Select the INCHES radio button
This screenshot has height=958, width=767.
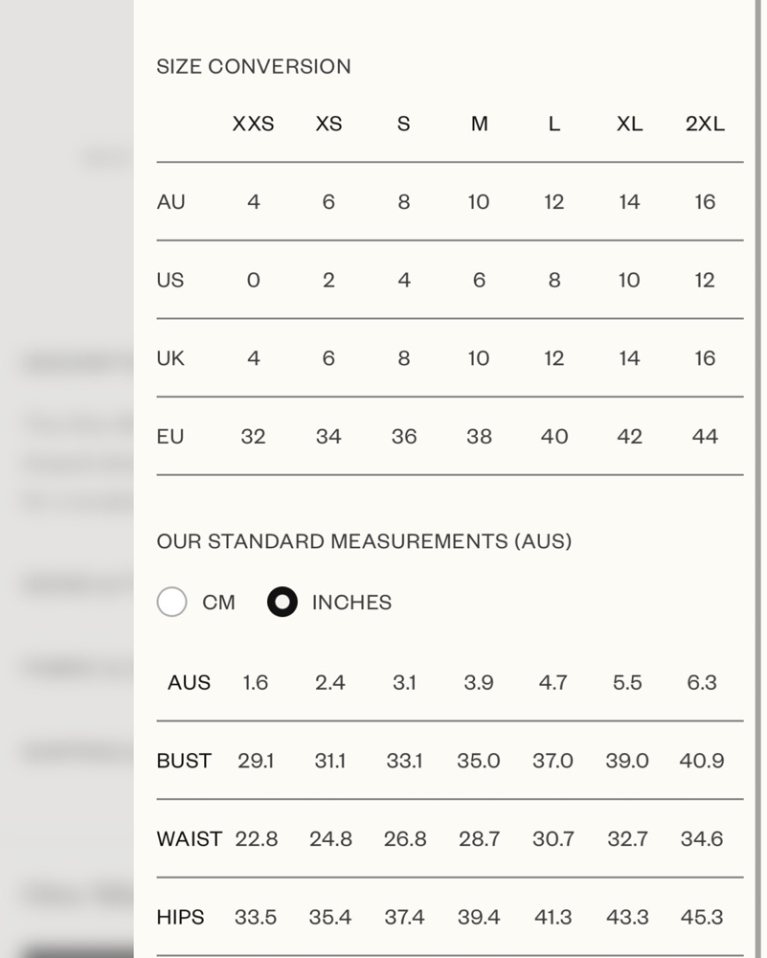282,603
